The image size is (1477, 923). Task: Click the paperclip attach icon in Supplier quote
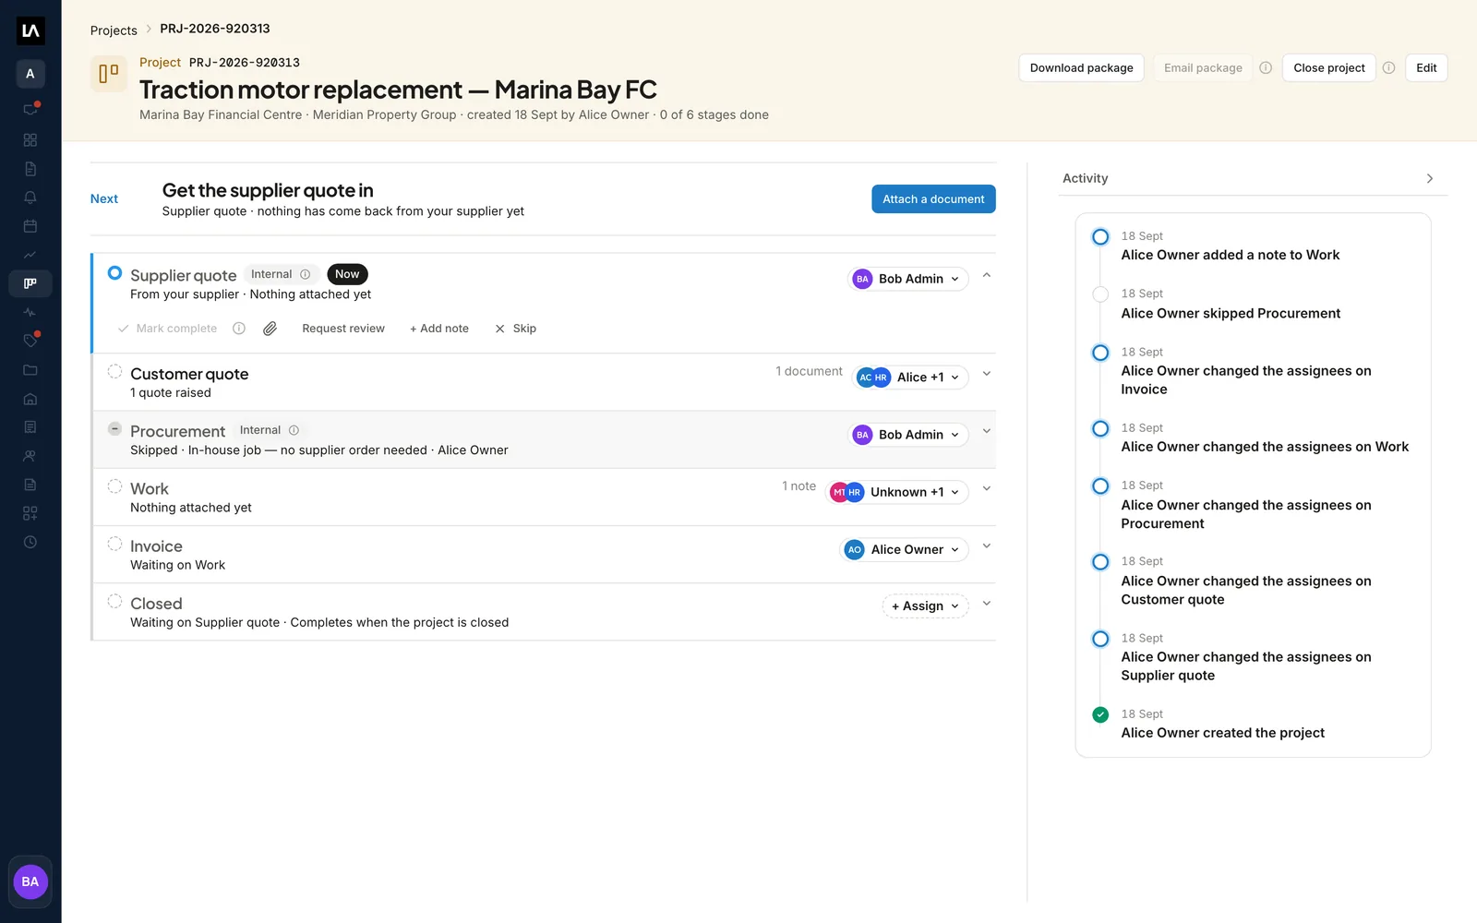[270, 329]
